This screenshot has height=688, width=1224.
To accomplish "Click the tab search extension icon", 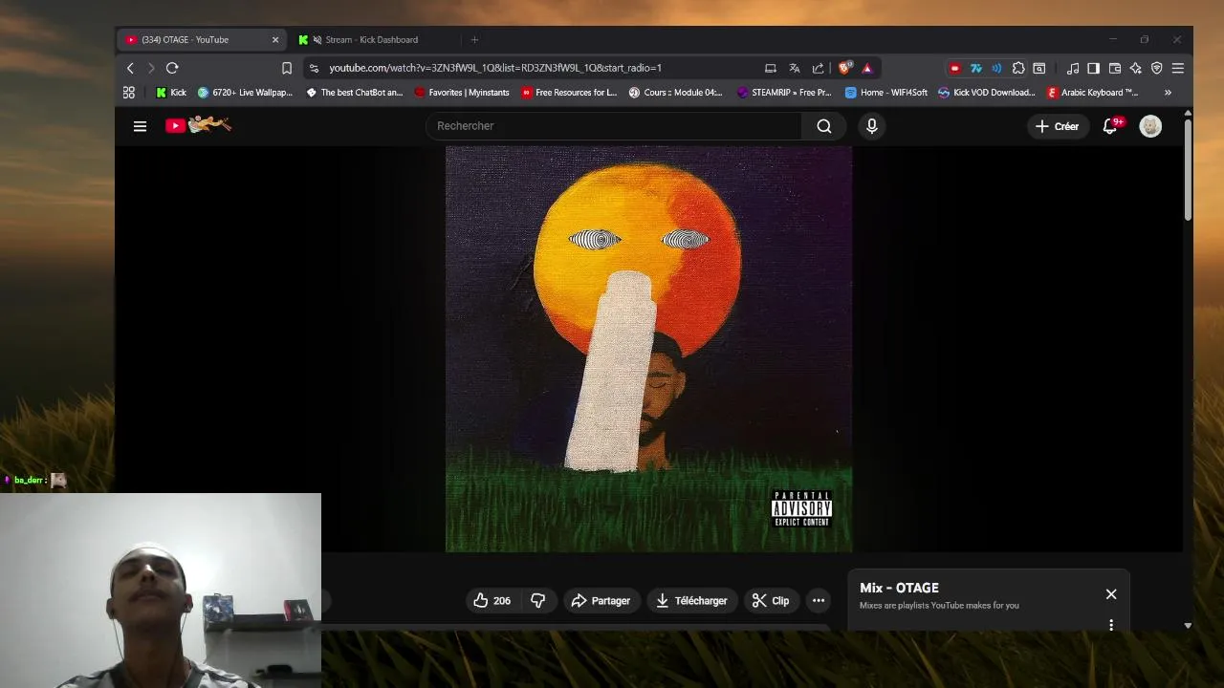I will click(1039, 68).
